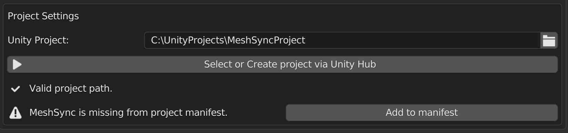Click the Project Settings panel header

click(43, 16)
